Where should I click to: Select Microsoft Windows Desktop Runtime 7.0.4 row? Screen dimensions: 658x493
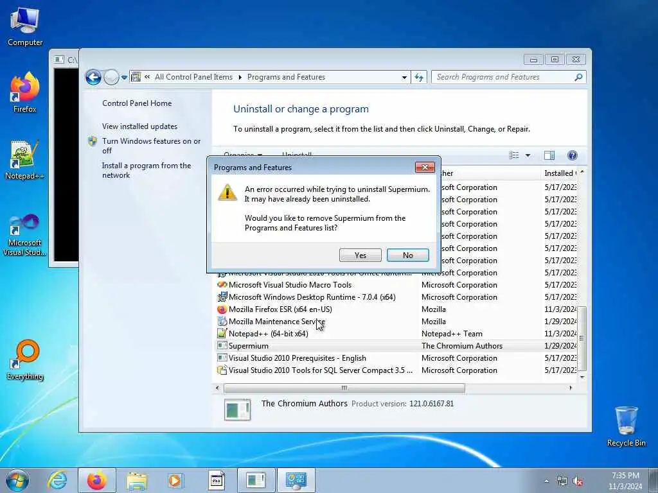click(x=396, y=297)
